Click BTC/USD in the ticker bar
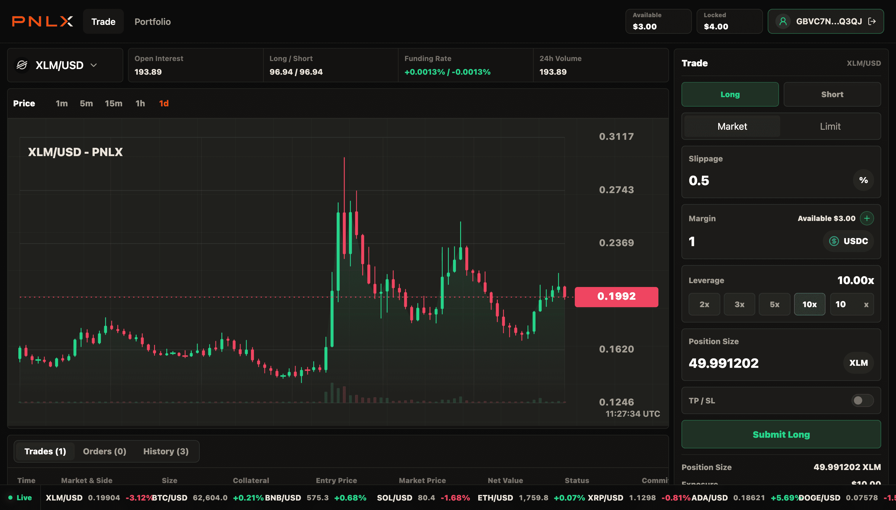The height and width of the screenshot is (510, 896). [x=169, y=498]
